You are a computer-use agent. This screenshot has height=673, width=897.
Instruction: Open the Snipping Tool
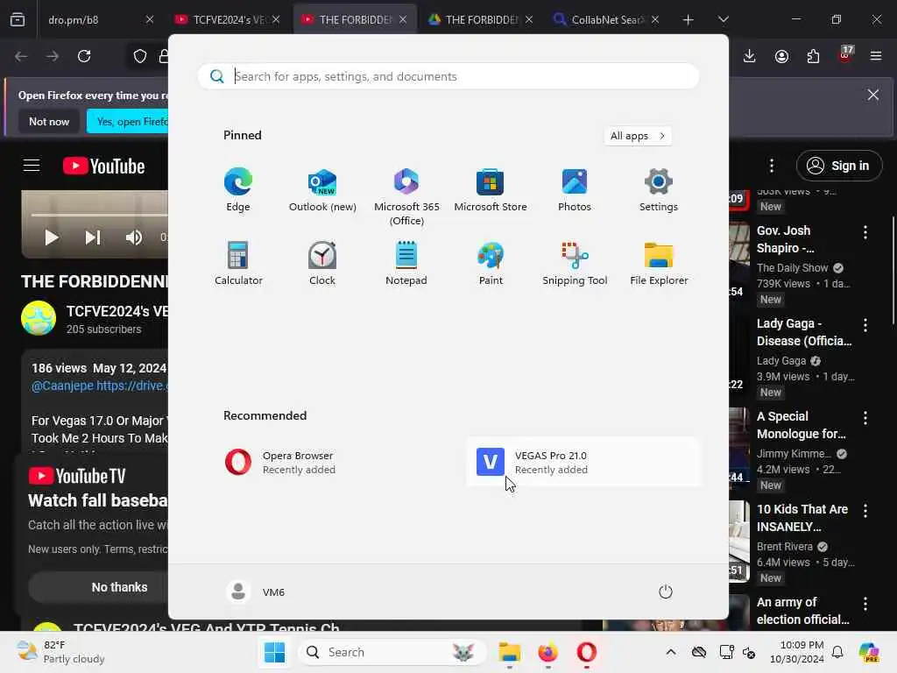pos(575,264)
